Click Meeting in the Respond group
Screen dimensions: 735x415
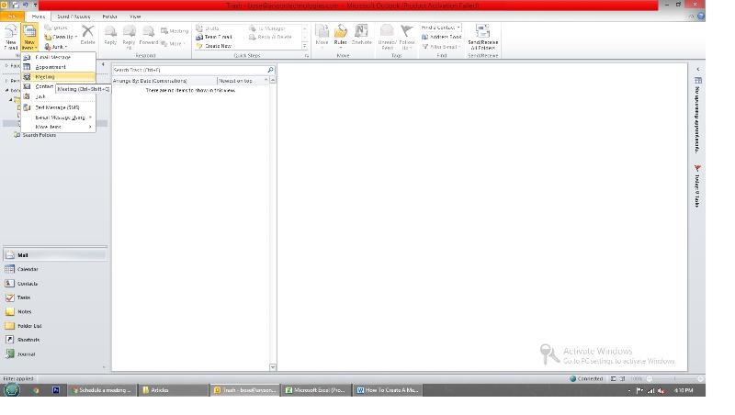coord(175,31)
